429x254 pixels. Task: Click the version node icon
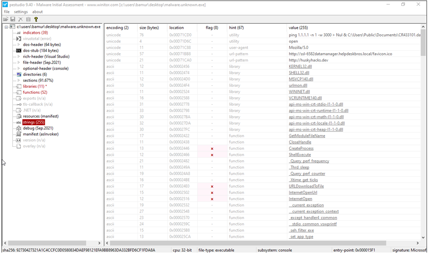pyautogui.click(x=18, y=140)
